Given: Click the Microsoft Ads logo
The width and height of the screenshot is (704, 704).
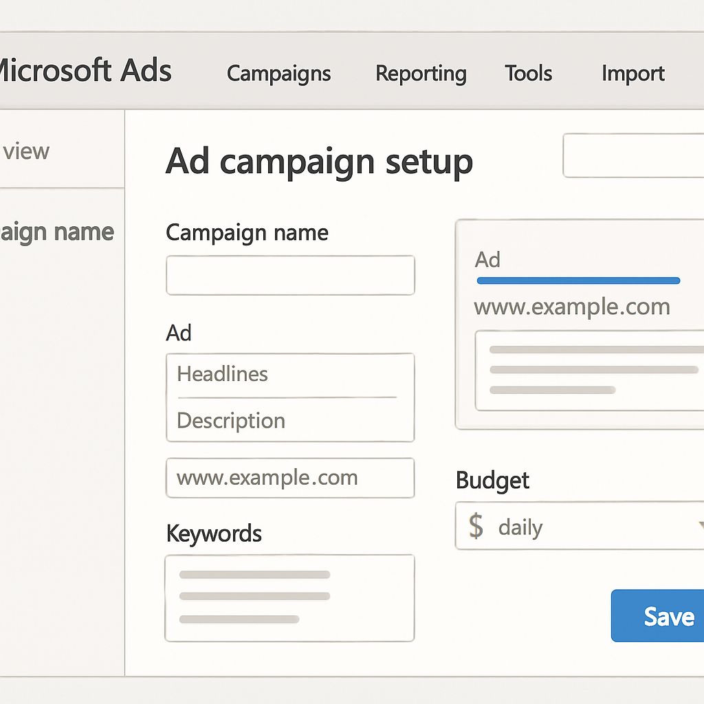Looking at the screenshot, I should click(82, 71).
